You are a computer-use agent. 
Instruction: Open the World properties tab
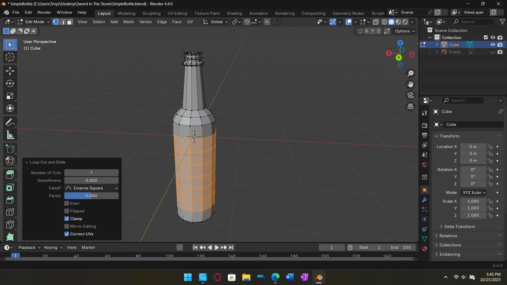pos(425,165)
